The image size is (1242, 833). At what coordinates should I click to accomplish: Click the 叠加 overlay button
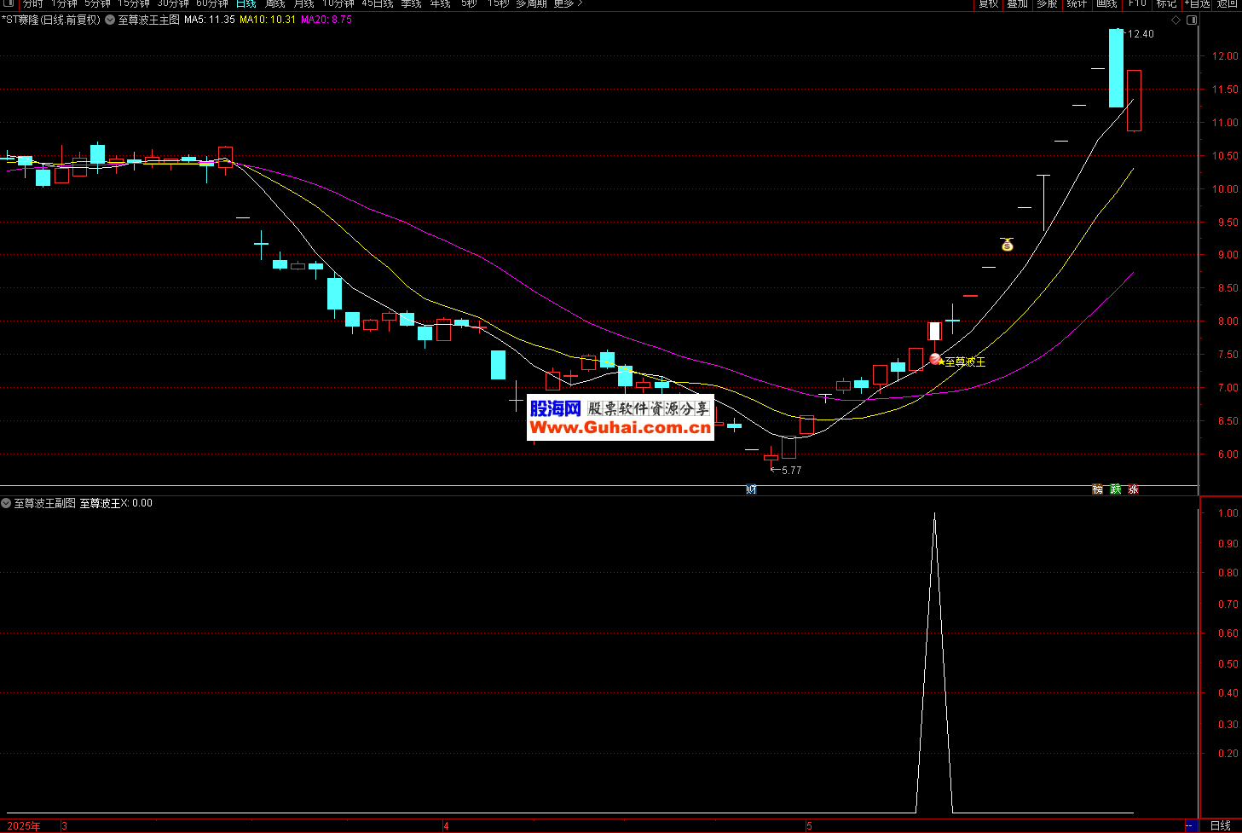click(x=1017, y=4)
